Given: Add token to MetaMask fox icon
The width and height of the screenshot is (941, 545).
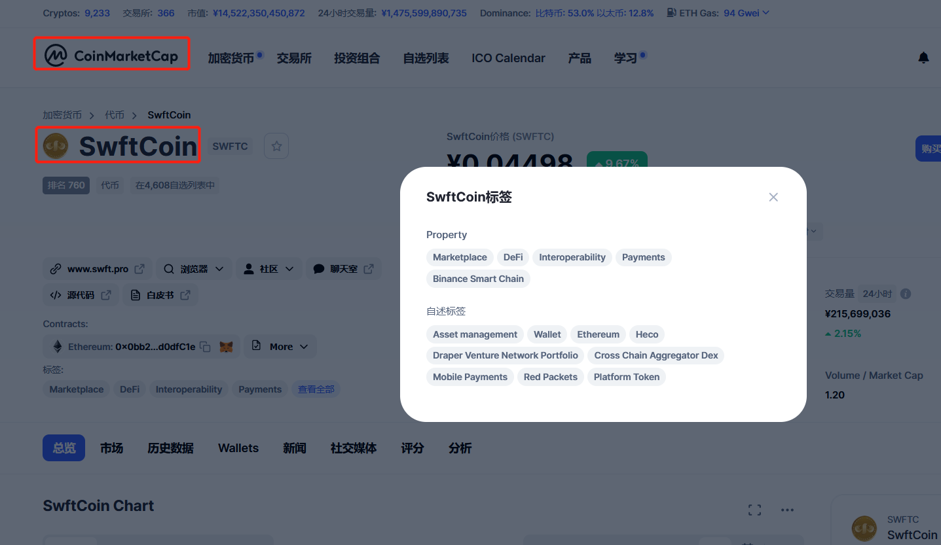Looking at the screenshot, I should [x=226, y=347].
